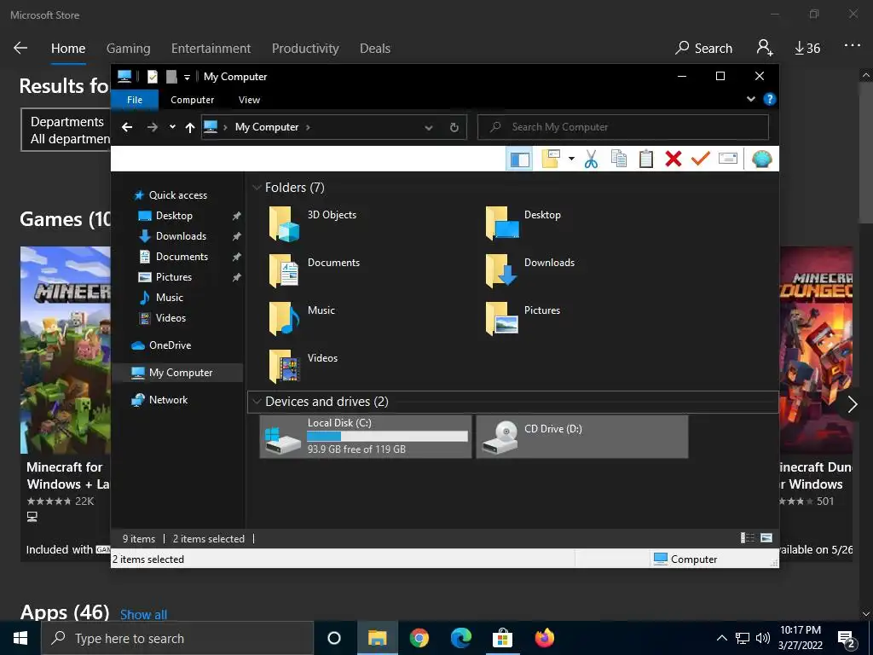This screenshot has width=873, height=655.
Task: Open Google Chrome from taskbar
Action: click(x=419, y=638)
